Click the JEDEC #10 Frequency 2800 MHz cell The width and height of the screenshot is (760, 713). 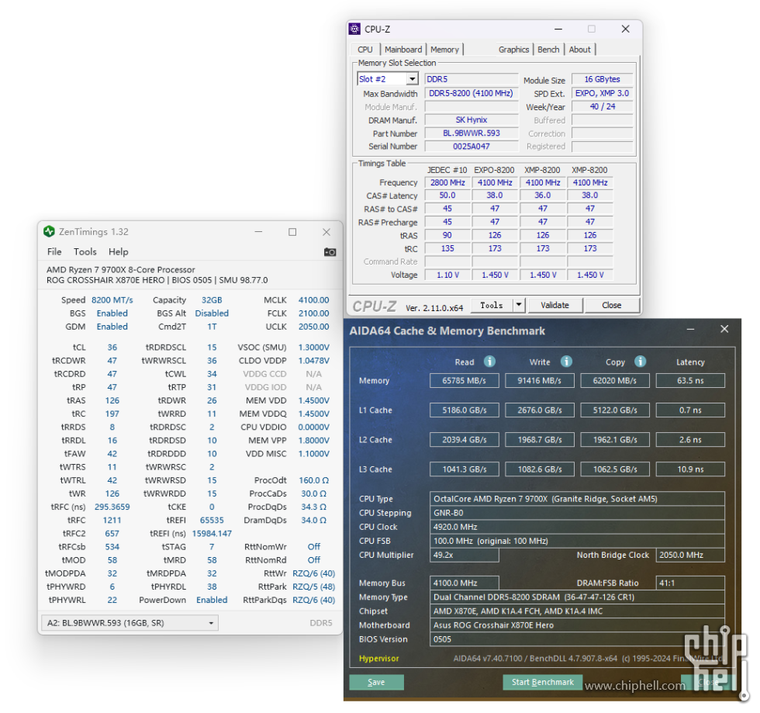[x=447, y=182]
